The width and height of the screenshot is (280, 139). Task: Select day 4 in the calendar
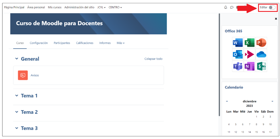[x=229, y=124]
